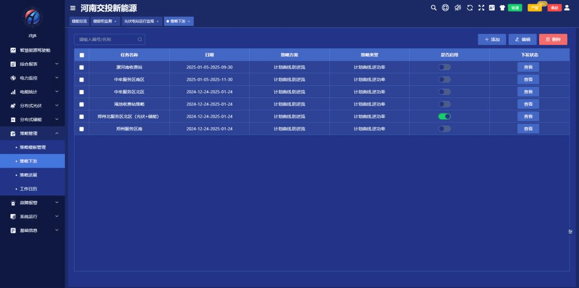The height and width of the screenshot is (288, 579).
Task: Click the company logo above ztgk
Action: [33, 17]
